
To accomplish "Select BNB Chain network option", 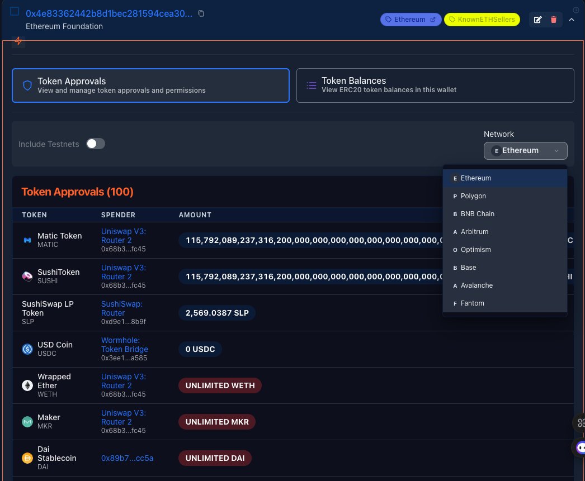I will tap(505, 214).
